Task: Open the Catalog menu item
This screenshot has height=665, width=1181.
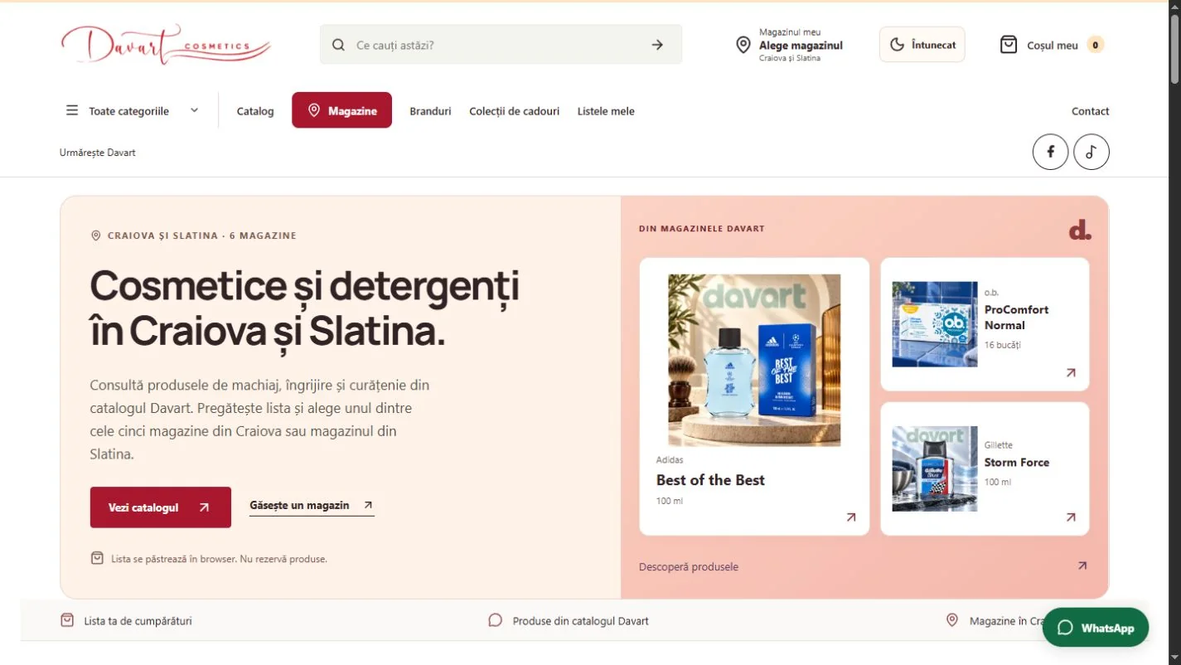Action: coord(255,111)
